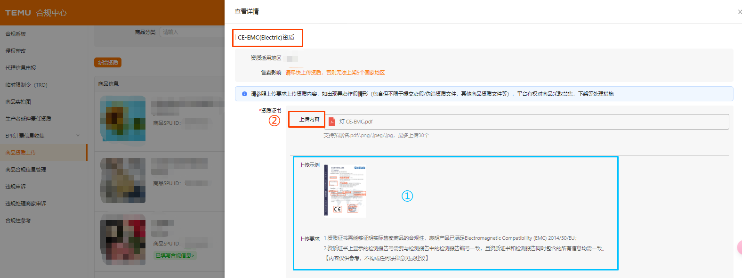Open the 商品实拍图 section
This screenshot has width=742, height=278.
pyautogui.click(x=18, y=102)
